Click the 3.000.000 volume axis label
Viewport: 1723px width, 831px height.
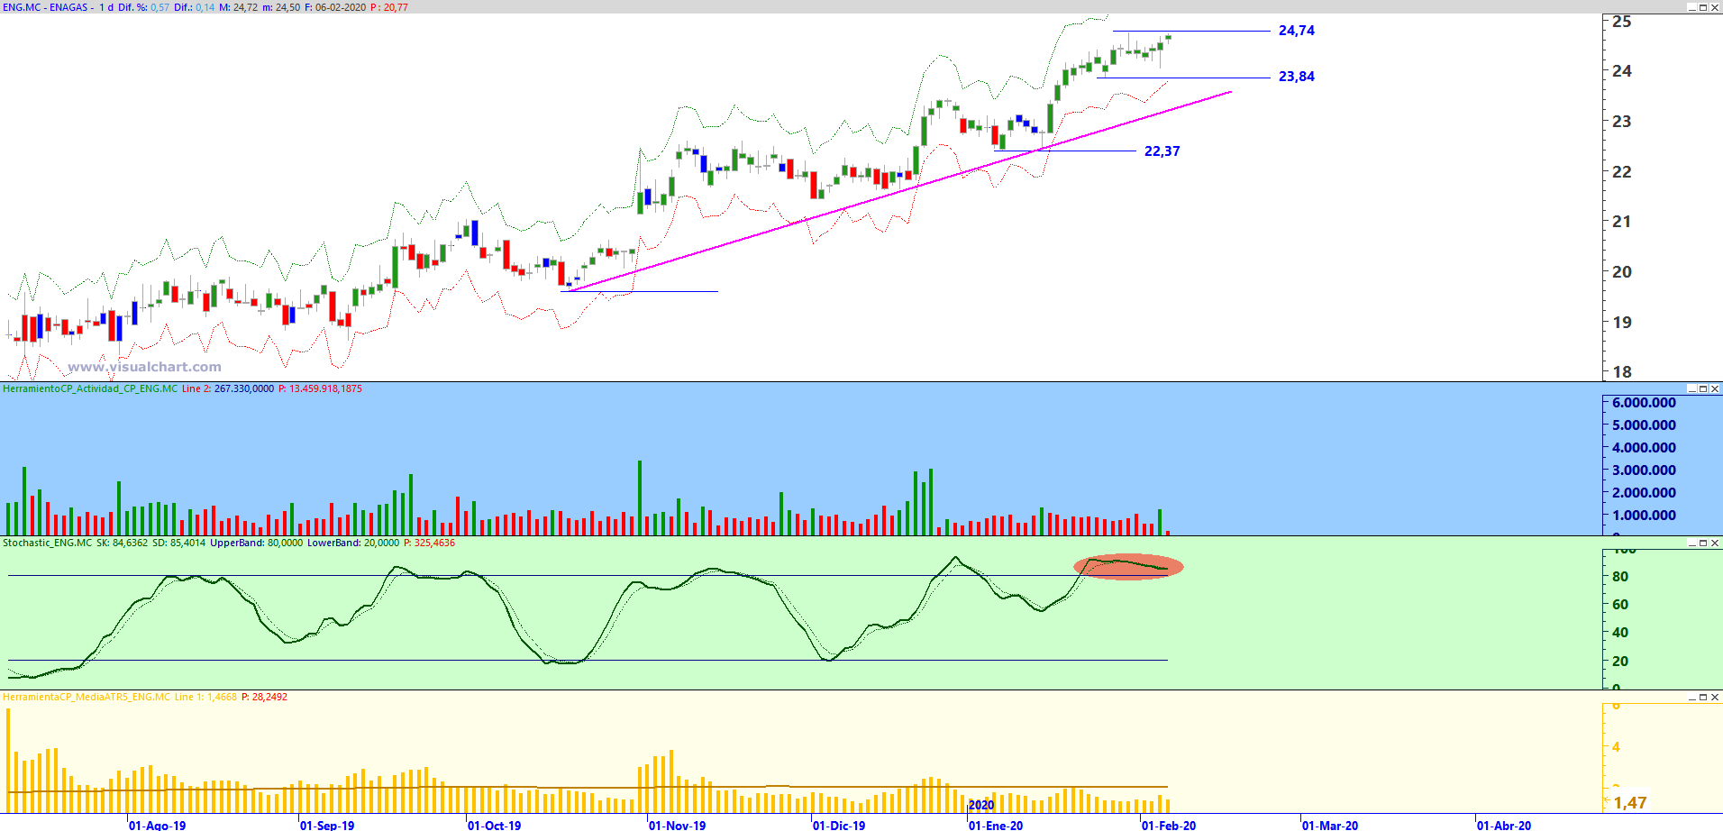point(1645,470)
